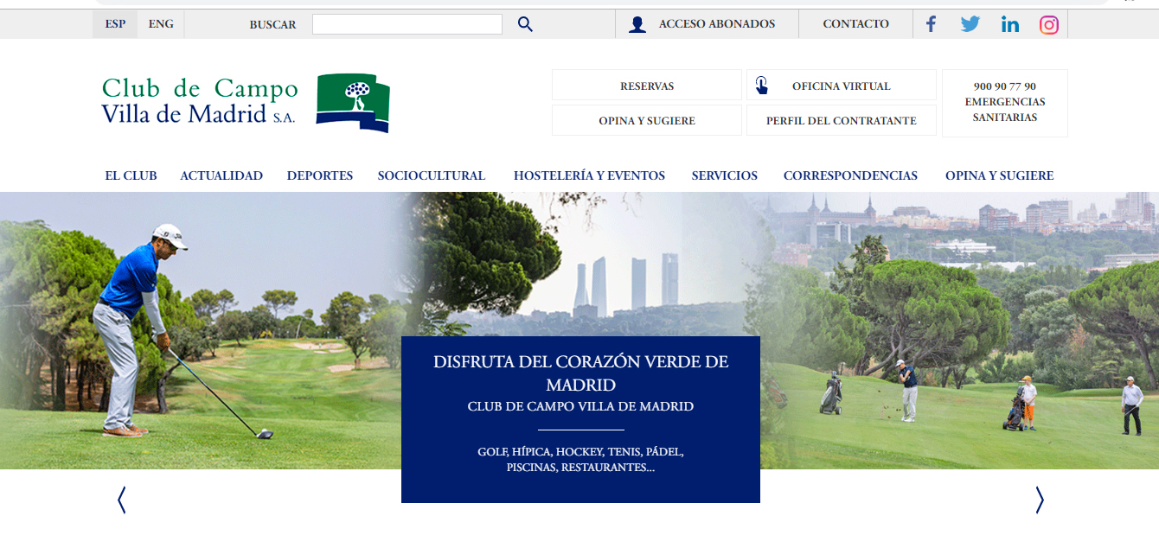
Task: Switch language to ENG
Action: [x=161, y=24]
